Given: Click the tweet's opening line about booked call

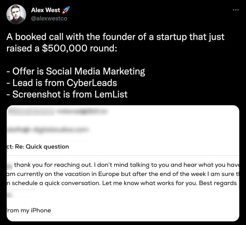Looking at the screenshot, I should (115, 37).
